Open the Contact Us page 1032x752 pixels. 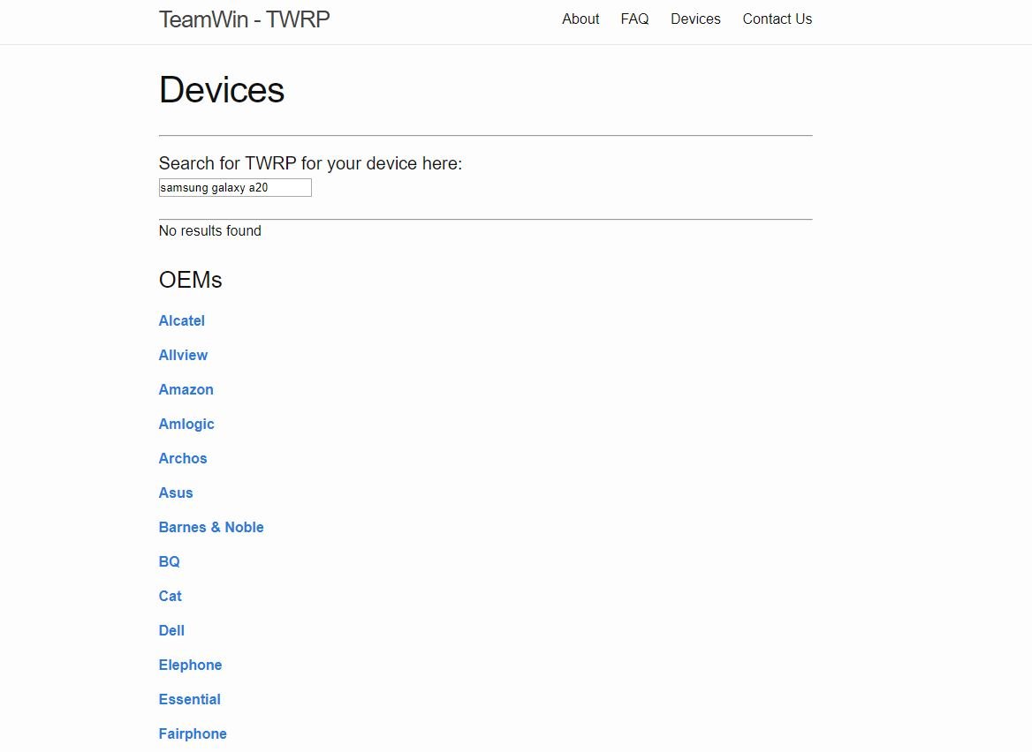point(777,19)
